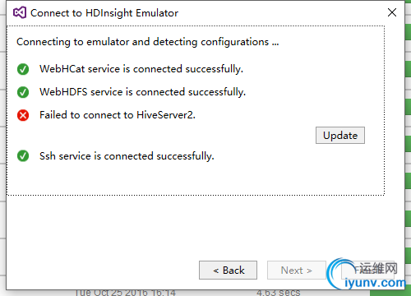Click the Connecting to emulator heading text

coord(148,42)
